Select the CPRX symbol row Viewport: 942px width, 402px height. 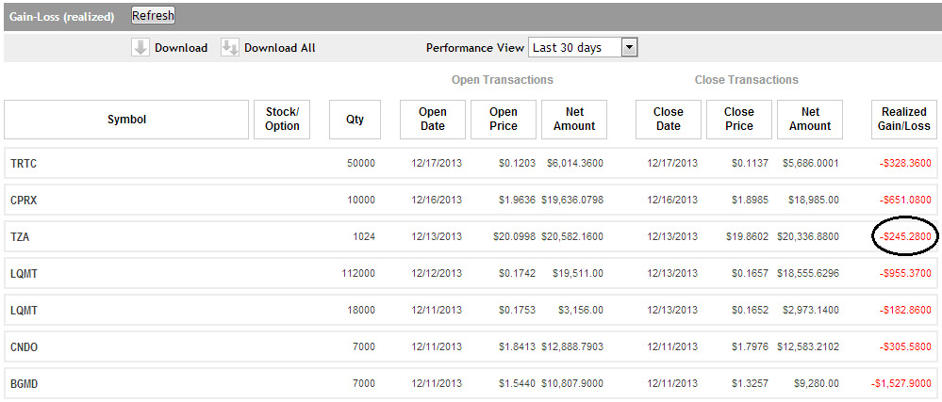pyautogui.click(x=24, y=201)
